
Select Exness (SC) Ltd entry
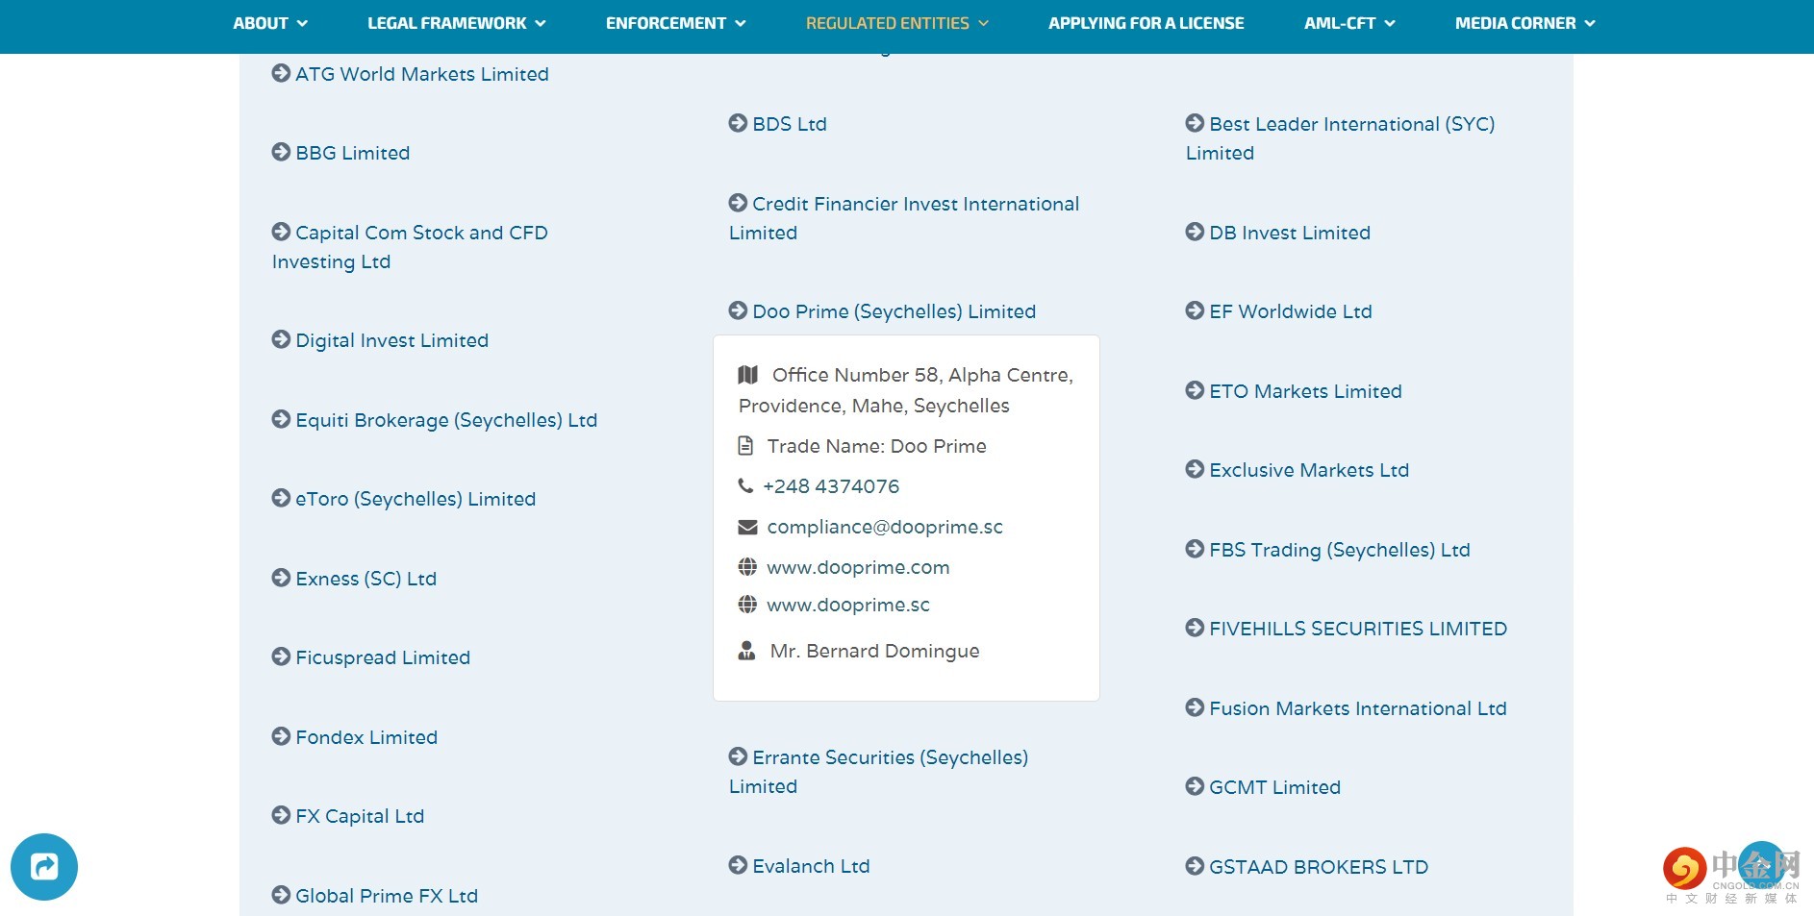(x=366, y=579)
